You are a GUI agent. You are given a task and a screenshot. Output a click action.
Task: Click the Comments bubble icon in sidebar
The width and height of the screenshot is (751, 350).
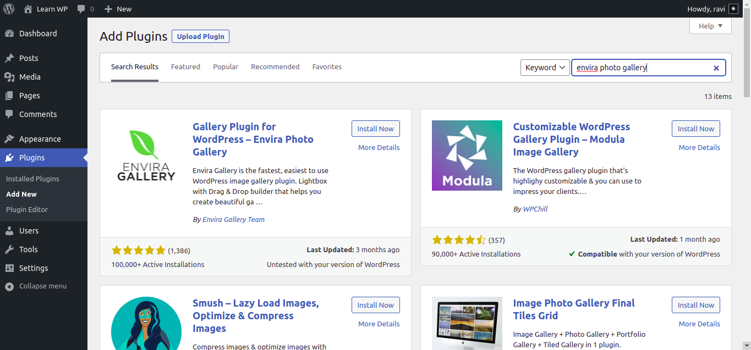[9, 114]
